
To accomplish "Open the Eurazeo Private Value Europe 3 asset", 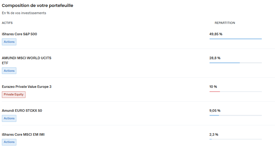I will pyautogui.click(x=27, y=87).
